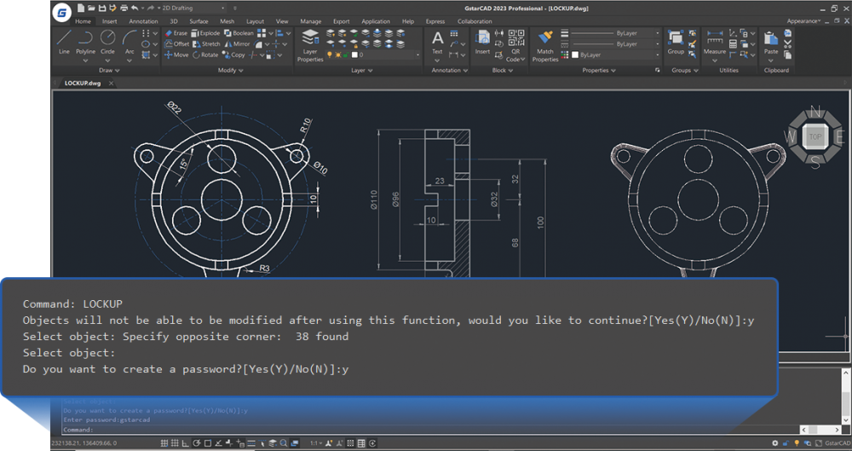Click the Move tool
The height and width of the screenshot is (451, 852).
(x=176, y=55)
